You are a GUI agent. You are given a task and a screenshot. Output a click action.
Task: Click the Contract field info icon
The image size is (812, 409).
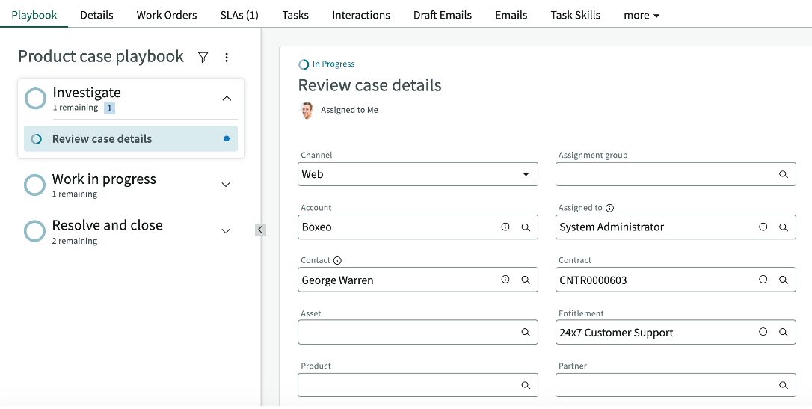pos(763,280)
